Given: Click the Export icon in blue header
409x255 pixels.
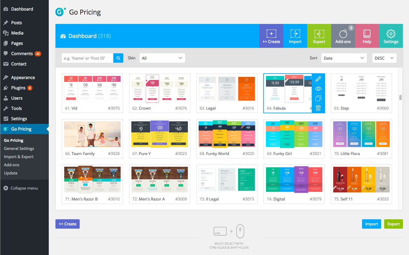Looking at the screenshot, I should (x=319, y=36).
